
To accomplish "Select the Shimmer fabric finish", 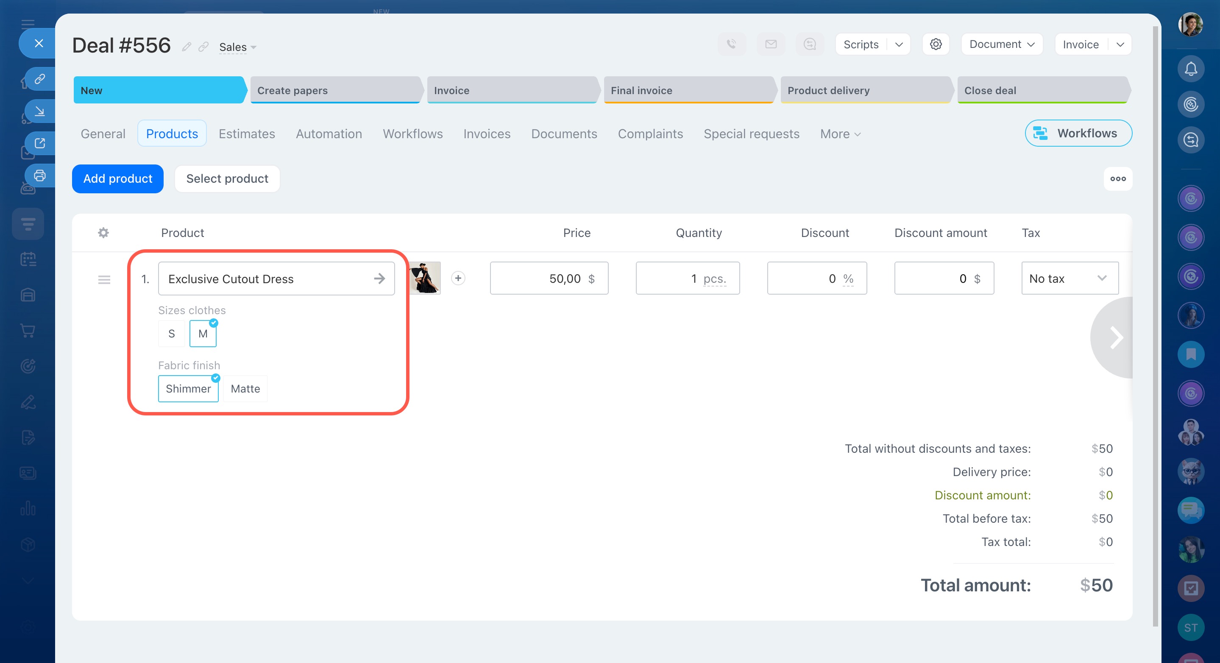I will pyautogui.click(x=188, y=389).
